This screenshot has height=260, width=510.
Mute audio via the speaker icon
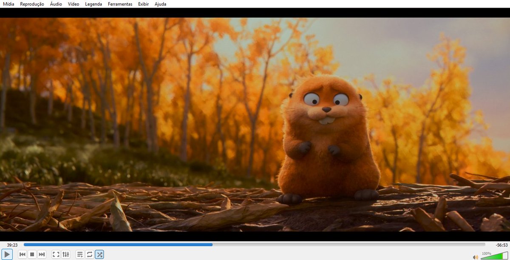tap(475, 257)
